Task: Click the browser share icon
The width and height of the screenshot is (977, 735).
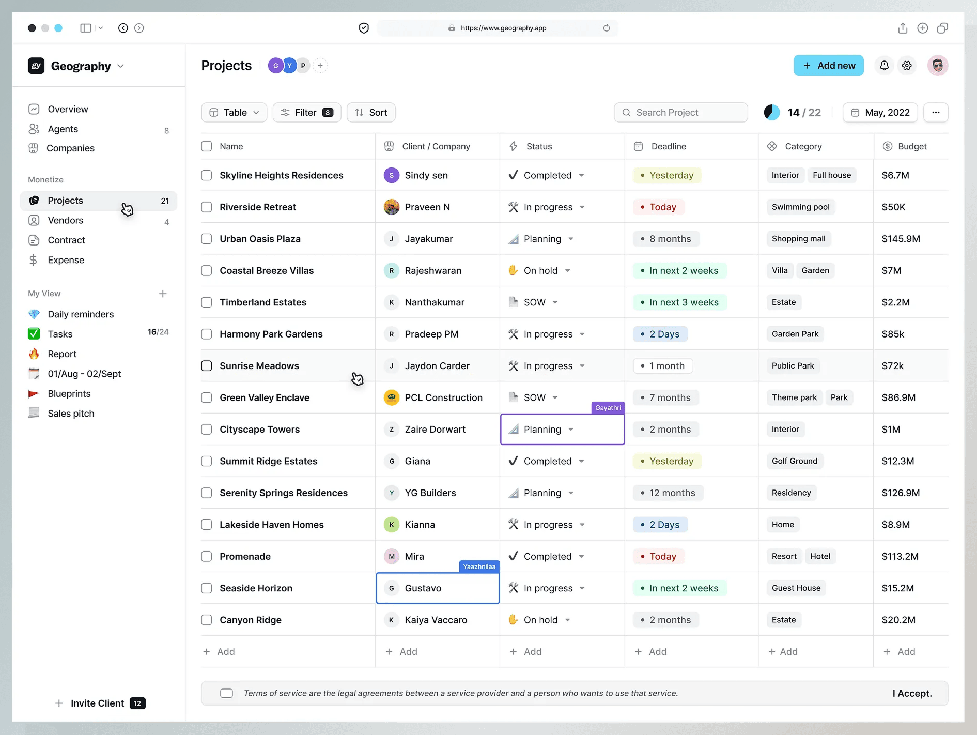Action: pyautogui.click(x=903, y=28)
